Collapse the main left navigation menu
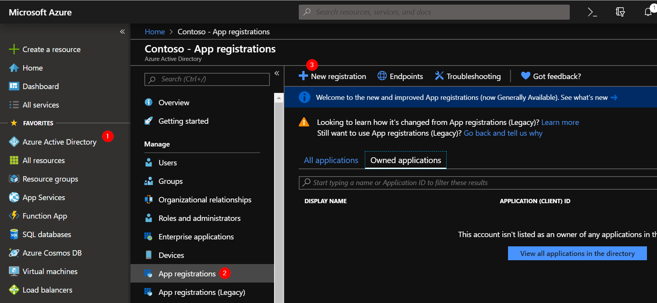657x303 pixels. (x=122, y=32)
